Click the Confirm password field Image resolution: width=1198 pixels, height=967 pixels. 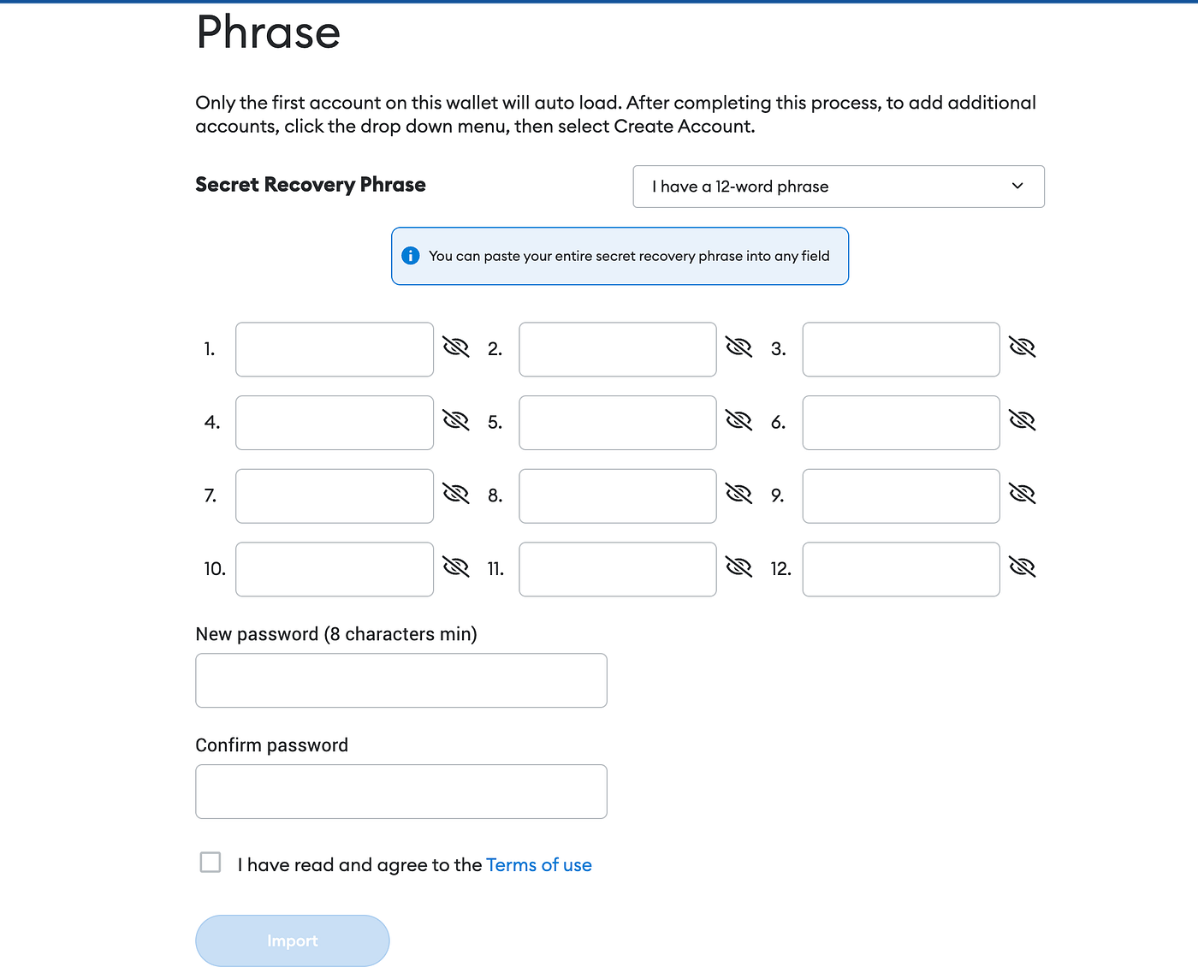coord(401,792)
